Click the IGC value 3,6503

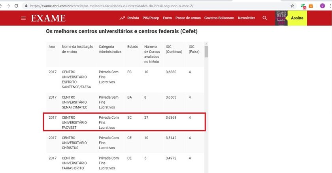[171, 97]
